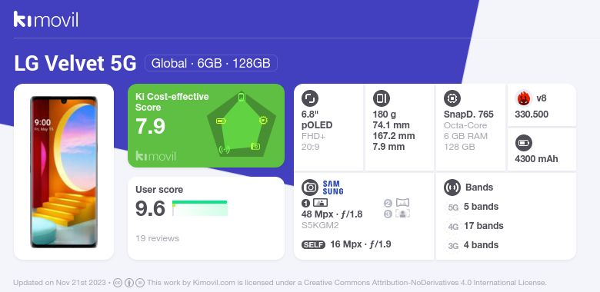Click the Kimovil logo at top

46,19
